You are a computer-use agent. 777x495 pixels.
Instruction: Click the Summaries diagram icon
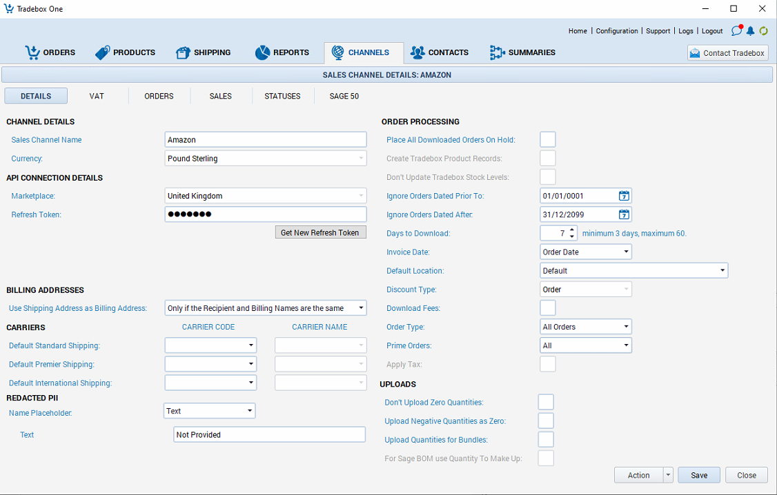[497, 52]
